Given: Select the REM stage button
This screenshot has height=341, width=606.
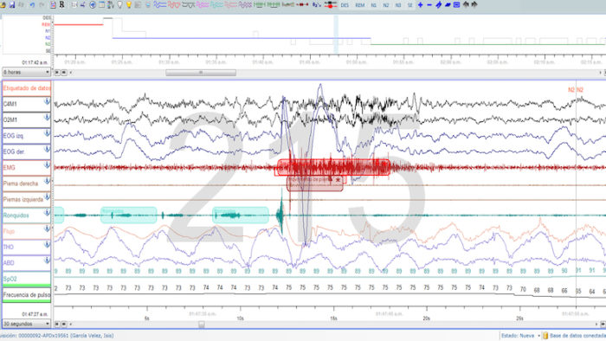Looking at the screenshot, I should click(360, 5).
